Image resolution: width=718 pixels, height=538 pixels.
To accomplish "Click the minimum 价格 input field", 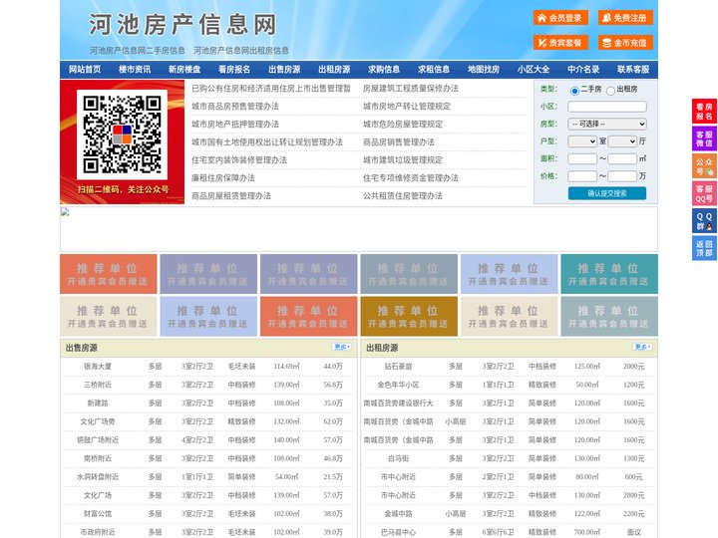I will pos(582,176).
